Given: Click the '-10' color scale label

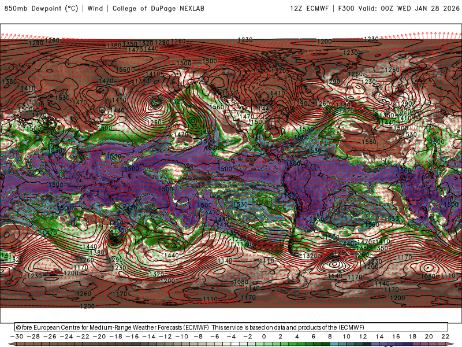Looking at the screenshot, I should 182,337.
